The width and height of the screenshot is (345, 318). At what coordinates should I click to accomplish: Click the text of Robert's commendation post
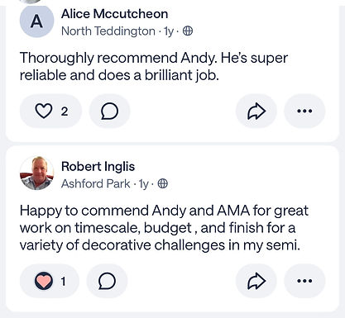tap(164, 228)
